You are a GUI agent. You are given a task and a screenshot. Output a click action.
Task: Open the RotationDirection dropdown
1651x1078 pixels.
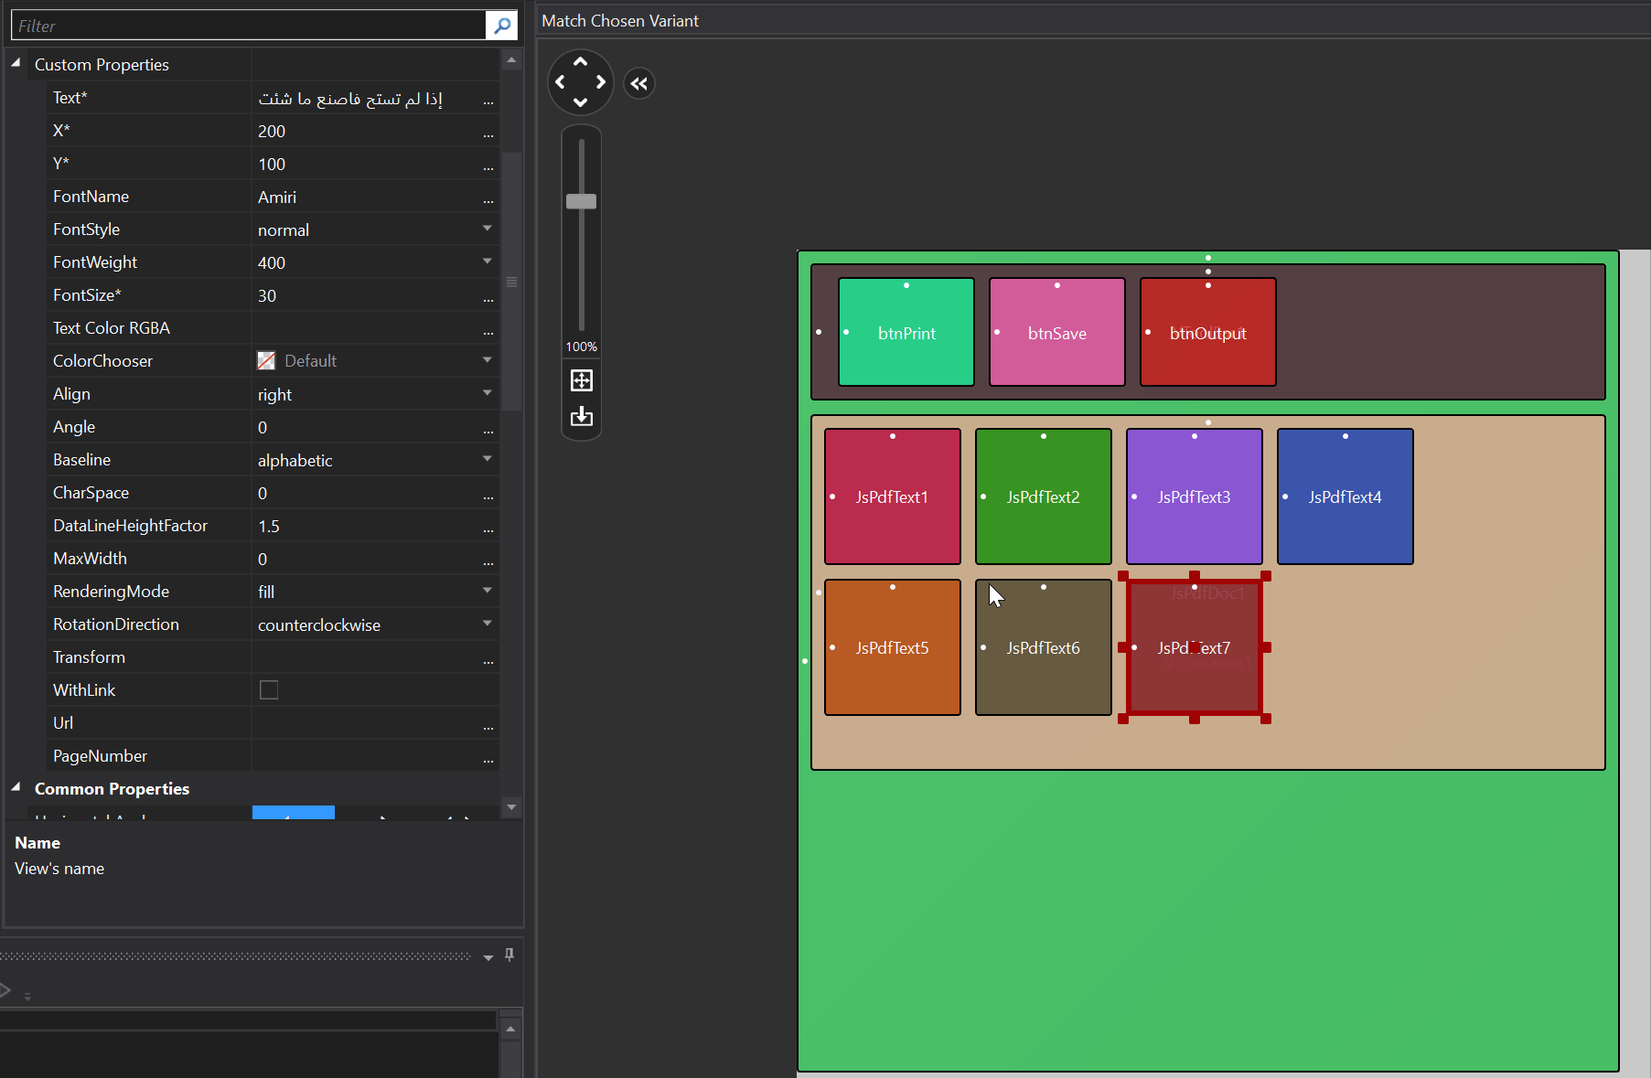(x=487, y=624)
